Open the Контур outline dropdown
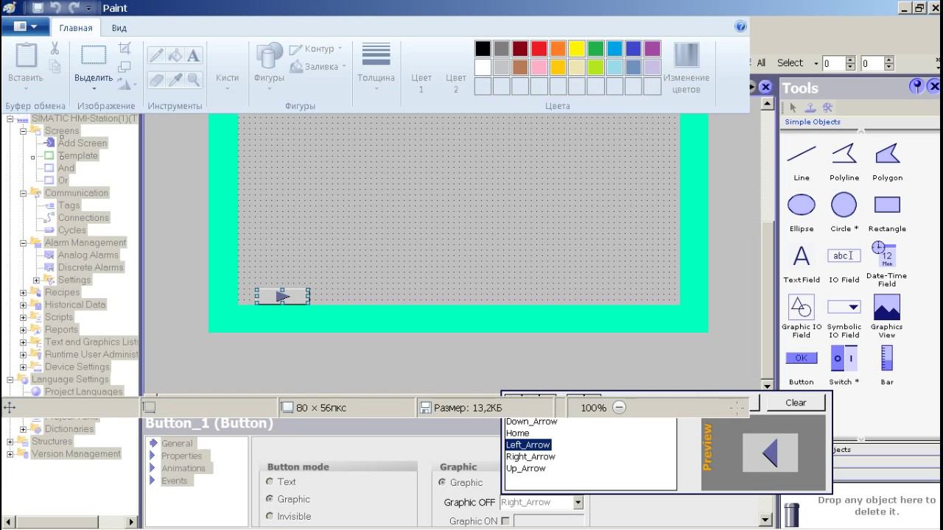 [x=317, y=49]
